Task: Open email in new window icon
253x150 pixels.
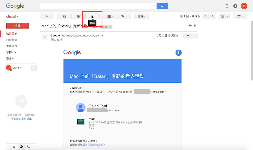Action: pyautogui.click(x=195, y=26)
